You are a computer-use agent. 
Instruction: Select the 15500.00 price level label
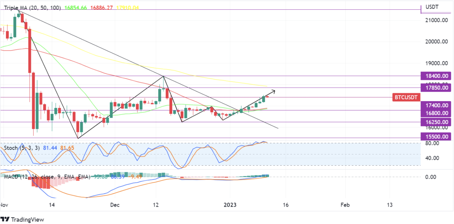(436, 137)
